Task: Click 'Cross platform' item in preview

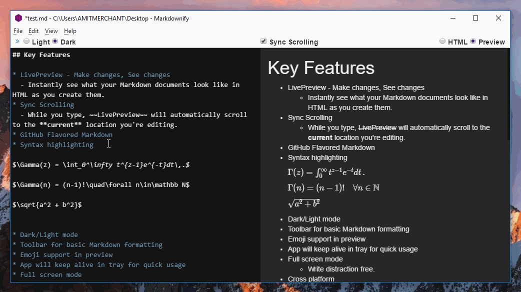Action: (x=311, y=278)
